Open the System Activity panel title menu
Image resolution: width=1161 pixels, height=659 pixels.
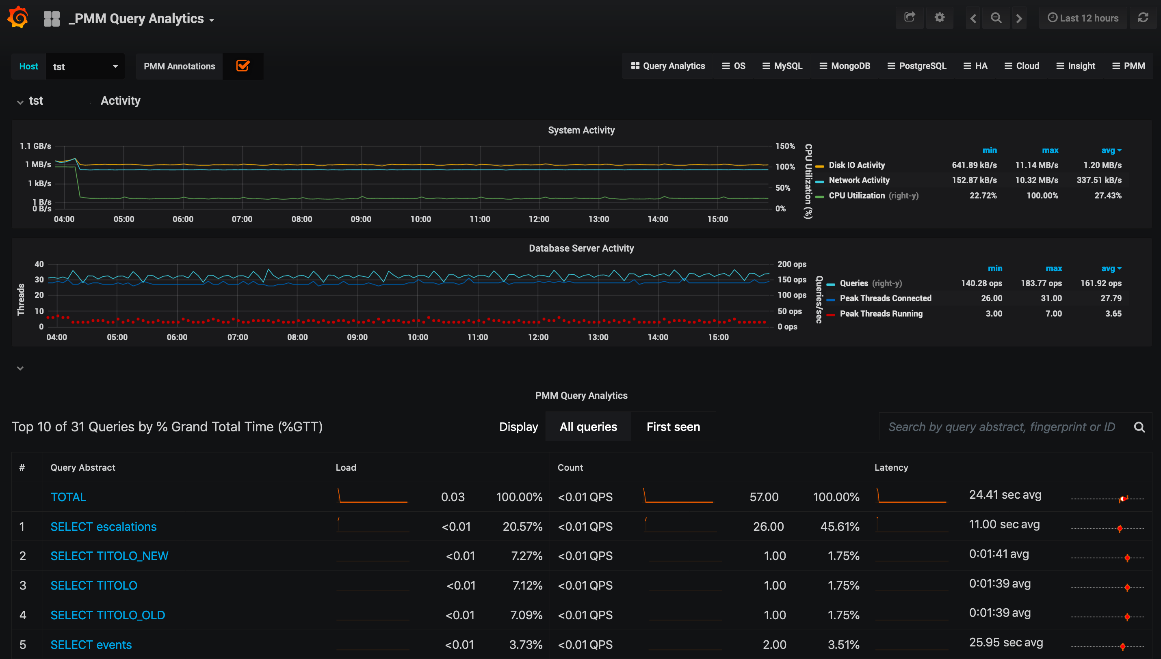click(581, 130)
